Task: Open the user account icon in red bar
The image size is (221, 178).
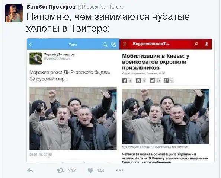Action: 206,44
